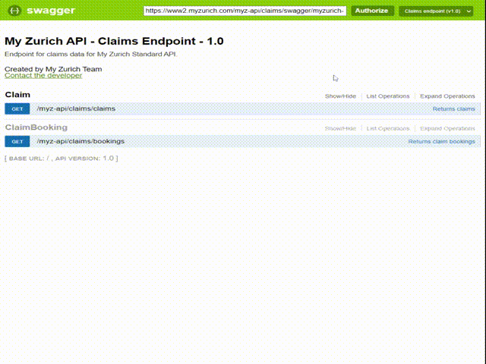This screenshot has width=486, height=364.
Task: Click the Returns claims description link
Action: (x=454, y=109)
